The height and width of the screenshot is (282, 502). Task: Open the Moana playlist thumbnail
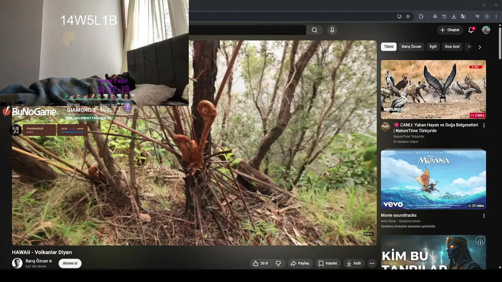(433, 180)
